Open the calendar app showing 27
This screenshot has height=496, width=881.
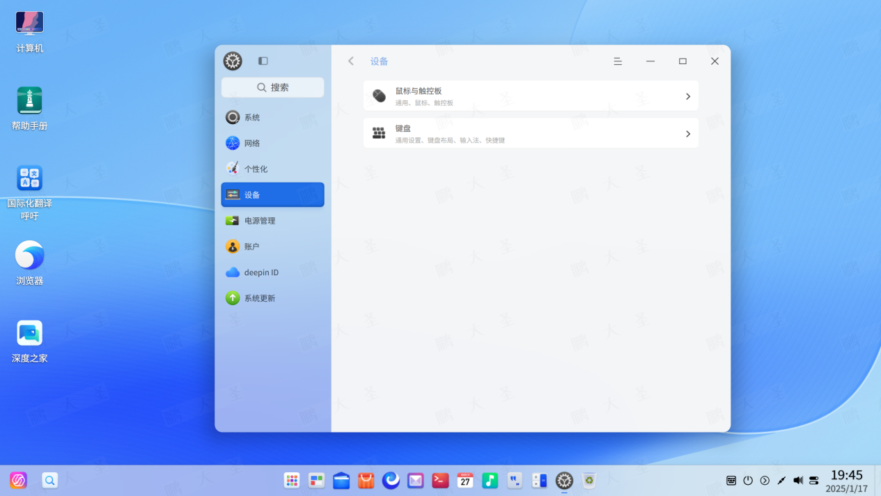click(x=465, y=480)
